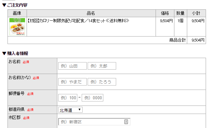Click the 市区郡 field label

tap(14, 117)
